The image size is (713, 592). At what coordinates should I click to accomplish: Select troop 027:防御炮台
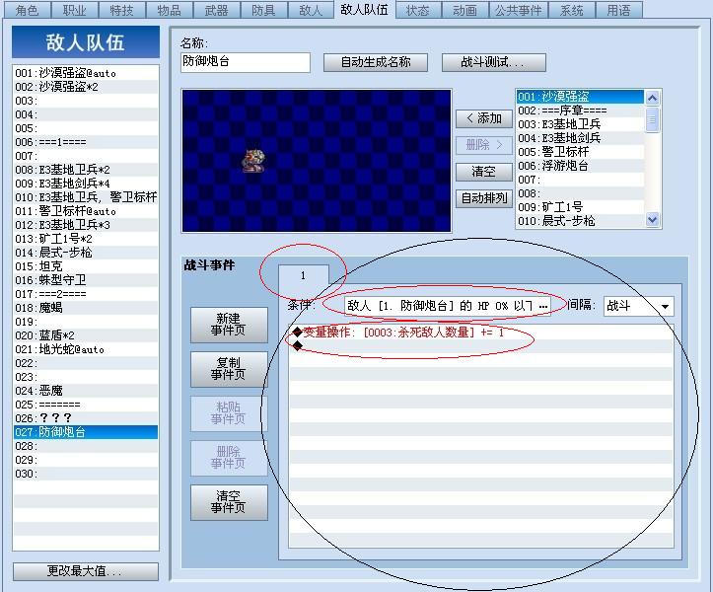tap(86, 432)
